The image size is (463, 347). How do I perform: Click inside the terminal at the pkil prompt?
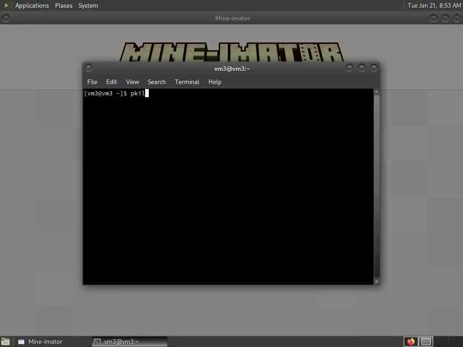(x=116, y=94)
